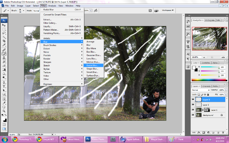229x143 pixels.
Task: Select the Crop tool
Action: [4, 41]
